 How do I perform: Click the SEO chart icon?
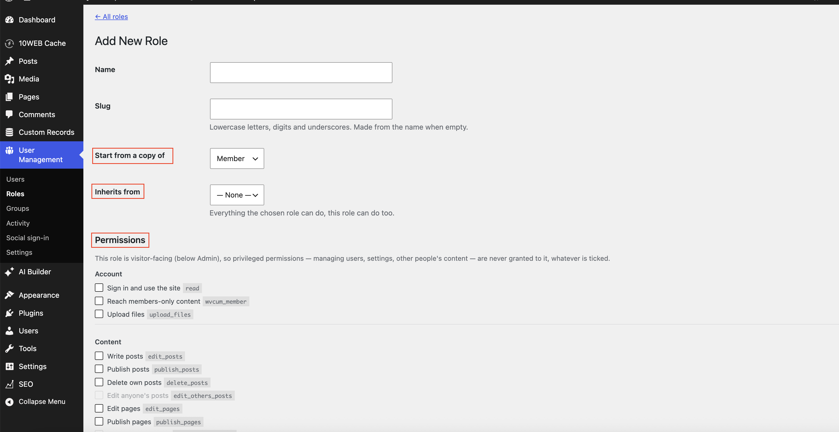point(9,384)
